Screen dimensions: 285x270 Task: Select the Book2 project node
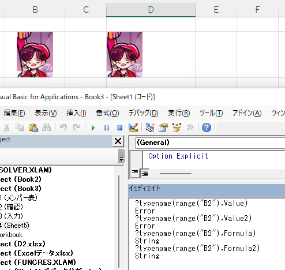click(21, 179)
